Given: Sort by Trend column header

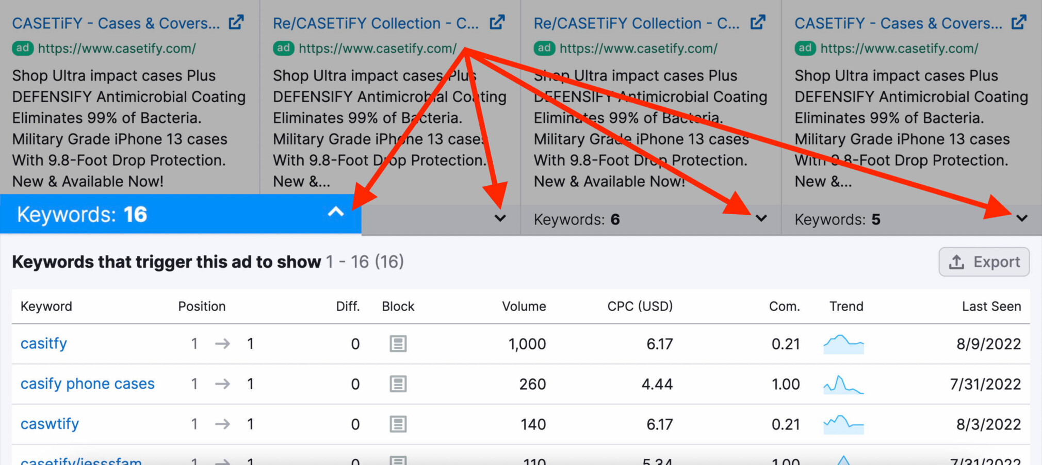Looking at the screenshot, I should (846, 307).
